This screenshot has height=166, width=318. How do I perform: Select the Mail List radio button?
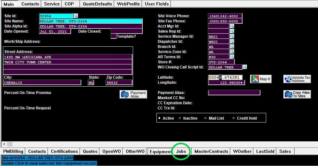point(205,118)
